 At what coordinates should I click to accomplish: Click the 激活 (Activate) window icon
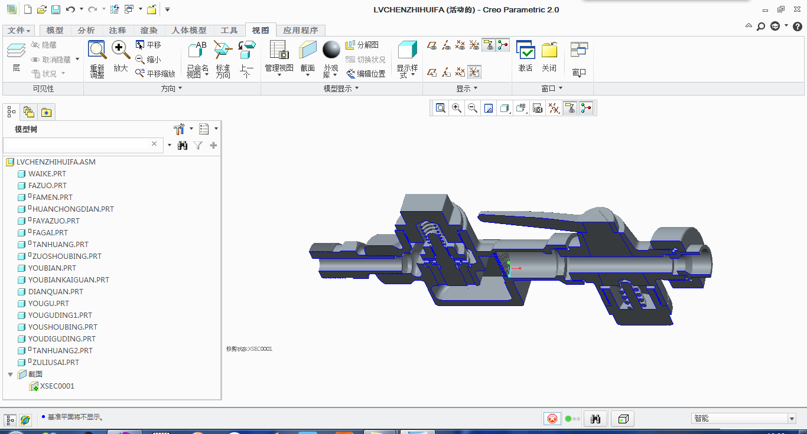click(x=525, y=56)
